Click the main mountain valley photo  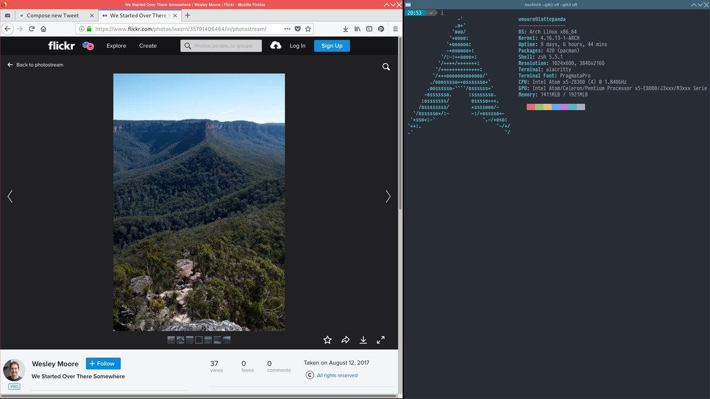(x=199, y=202)
